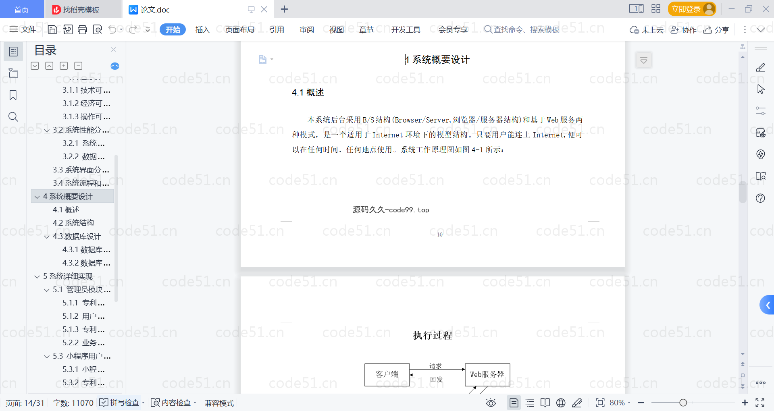Toggle eye protection mode in the status bar
The image size is (774, 411).
pyautogui.click(x=491, y=403)
